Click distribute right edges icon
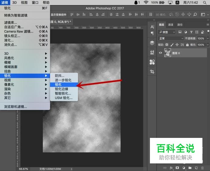 (x=142, y=15)
